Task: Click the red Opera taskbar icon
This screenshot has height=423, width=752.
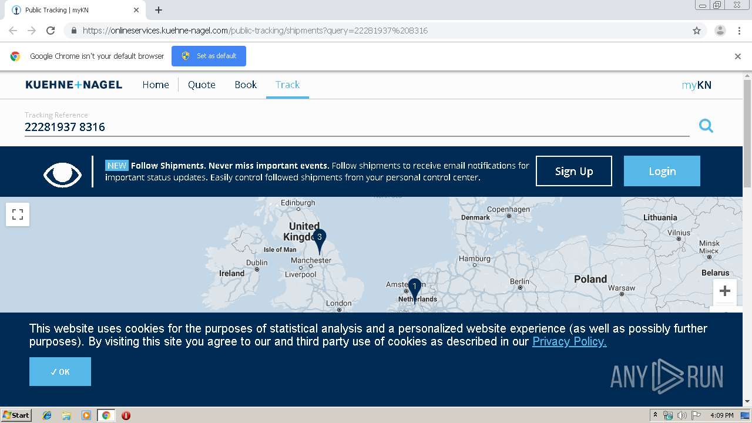Action: 126,415
